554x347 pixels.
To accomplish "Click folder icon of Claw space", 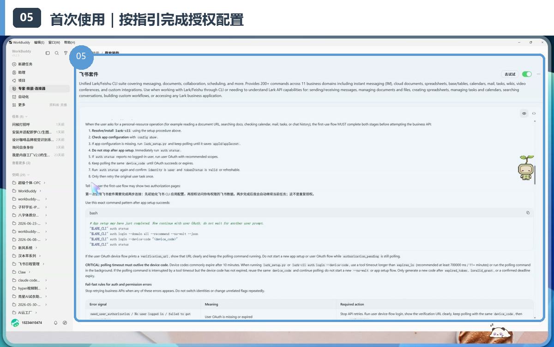I will [x=14, y=272].
